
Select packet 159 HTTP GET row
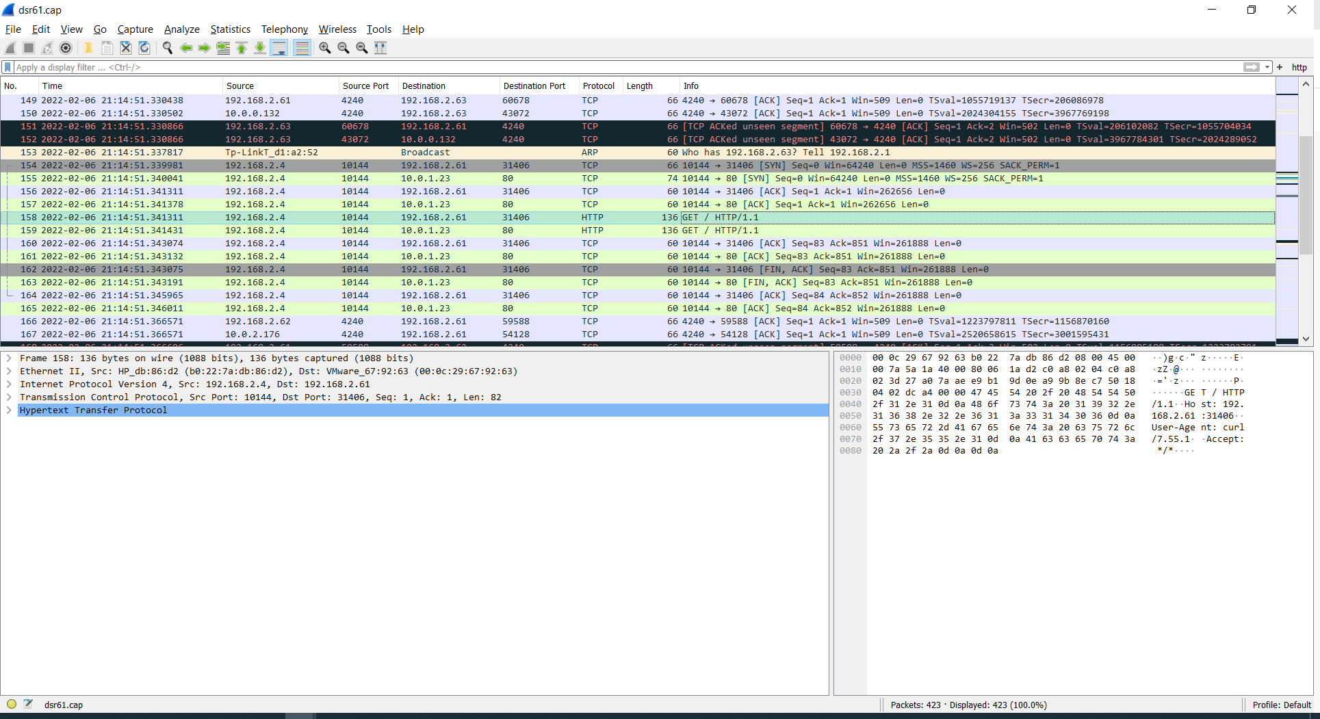[x=638, y=230]
